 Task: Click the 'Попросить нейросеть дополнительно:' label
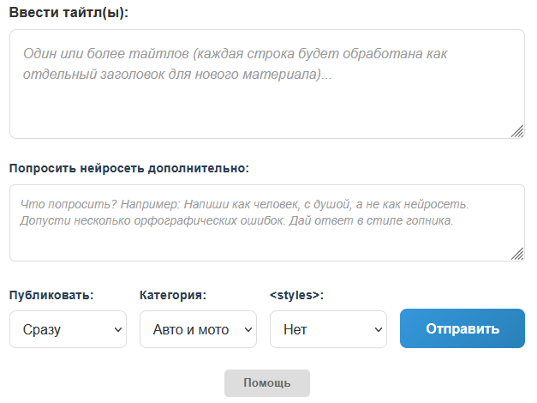[x=129, y=168]
